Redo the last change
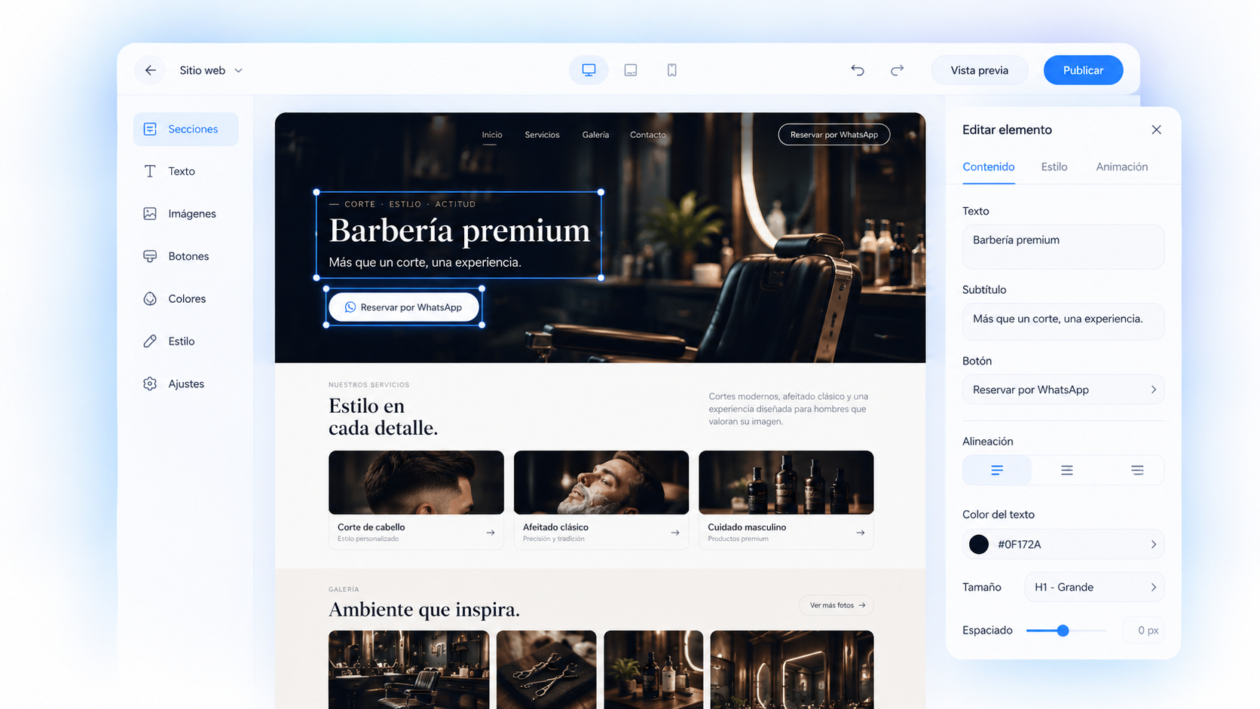The width and height of the screenshot is (1260, 709). [x=897, y=70]
